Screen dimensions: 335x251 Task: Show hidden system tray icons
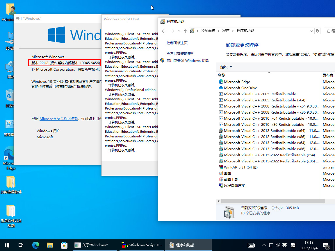[264, 245]
